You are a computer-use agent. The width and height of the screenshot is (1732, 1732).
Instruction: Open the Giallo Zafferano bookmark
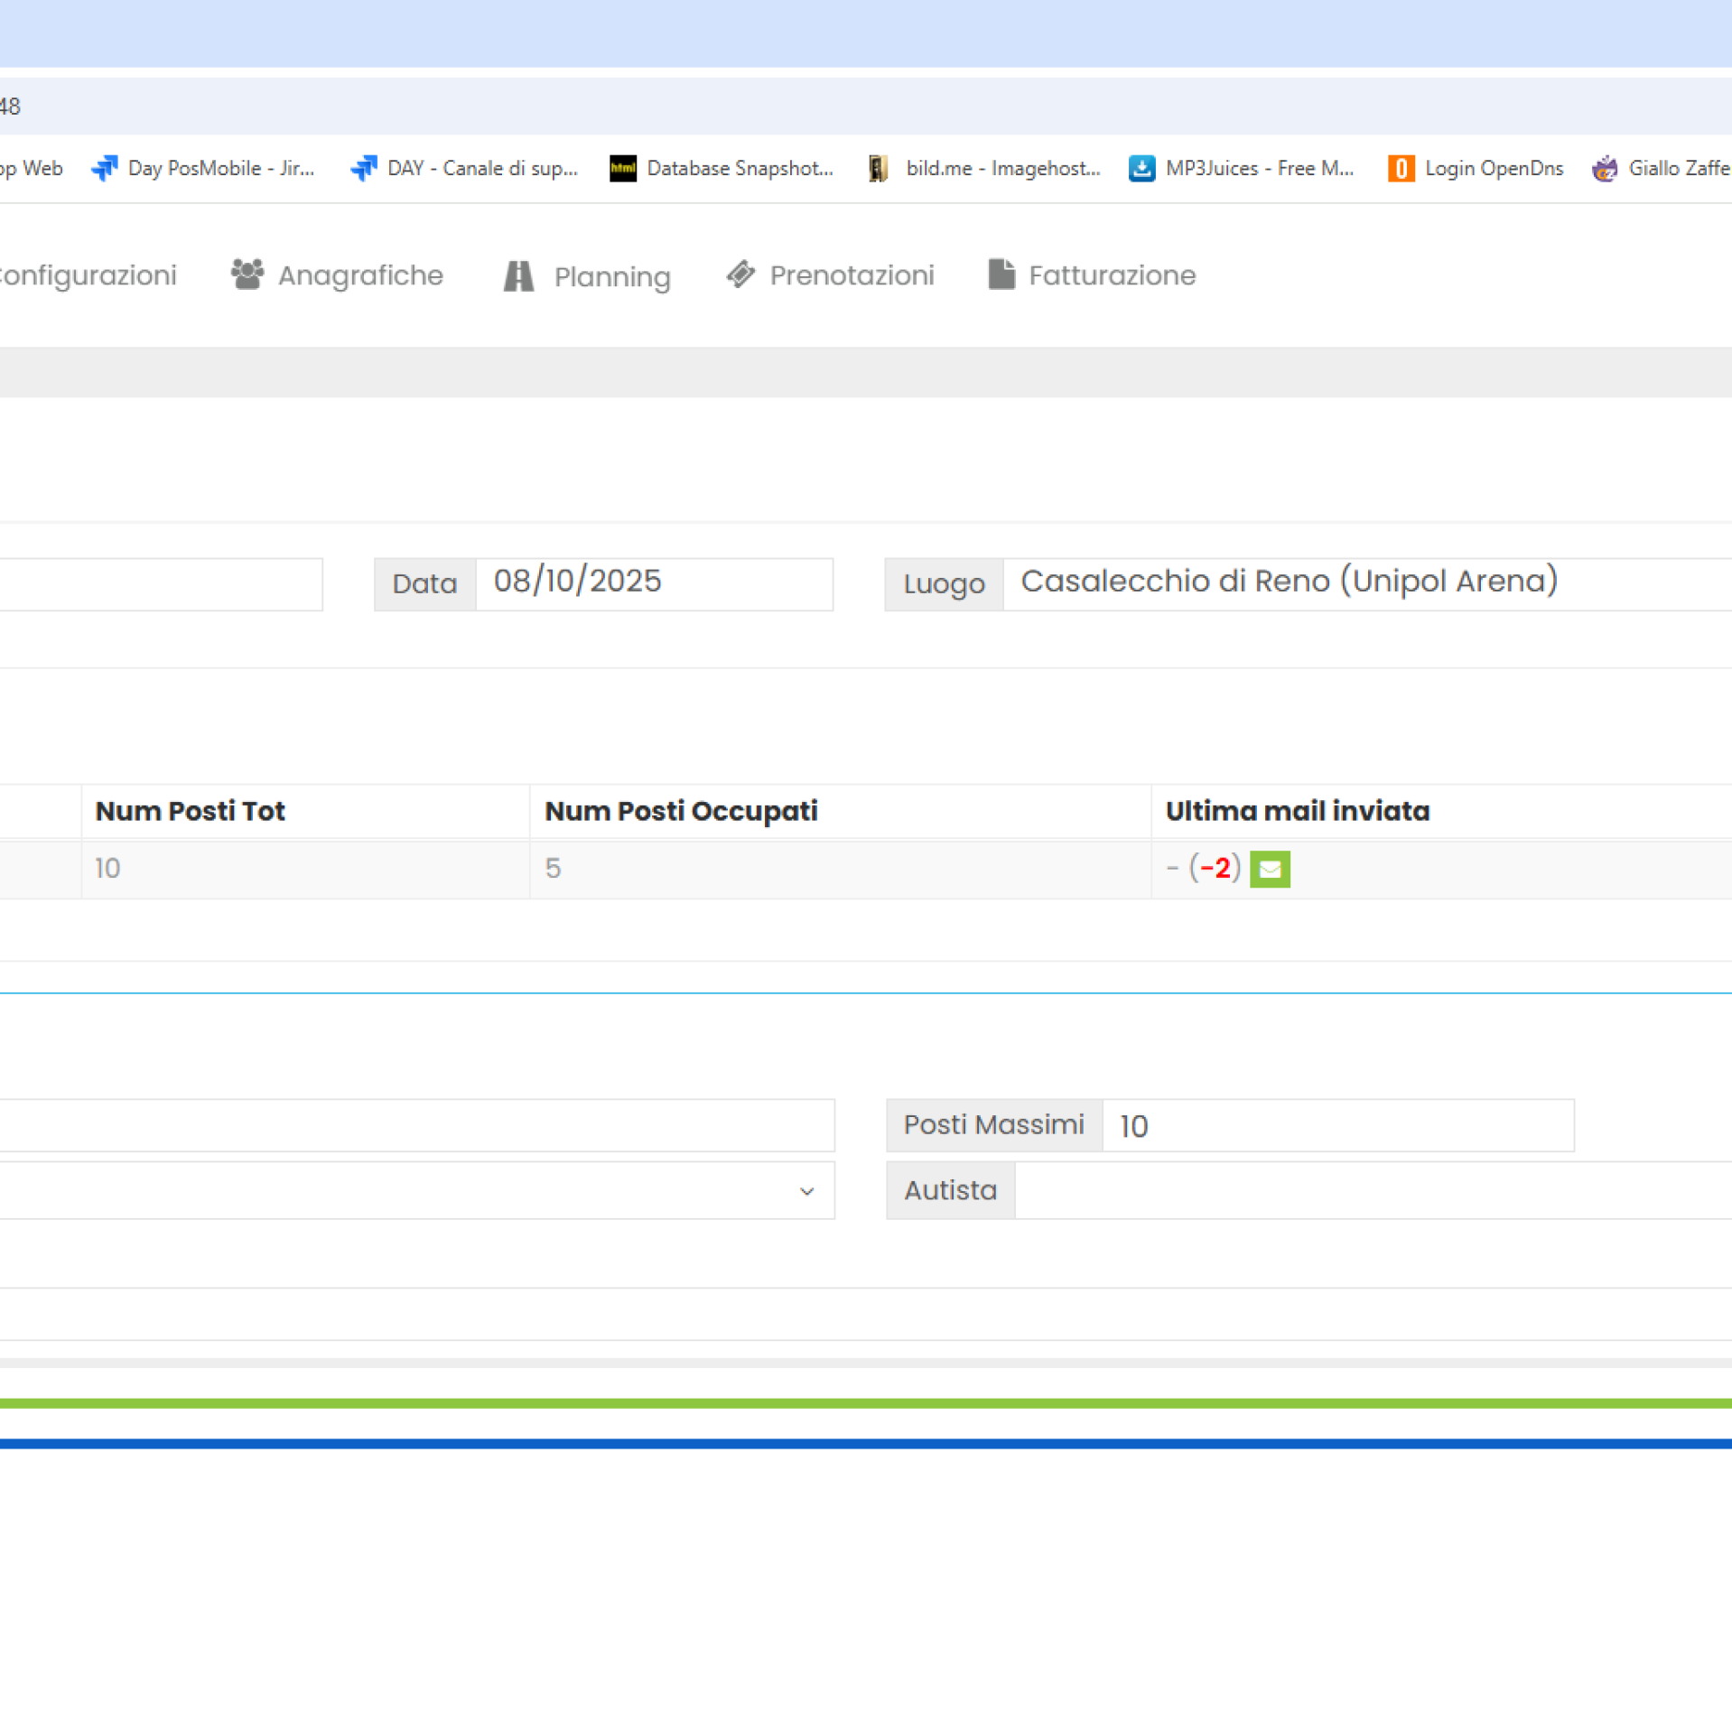pos(1660,168)
